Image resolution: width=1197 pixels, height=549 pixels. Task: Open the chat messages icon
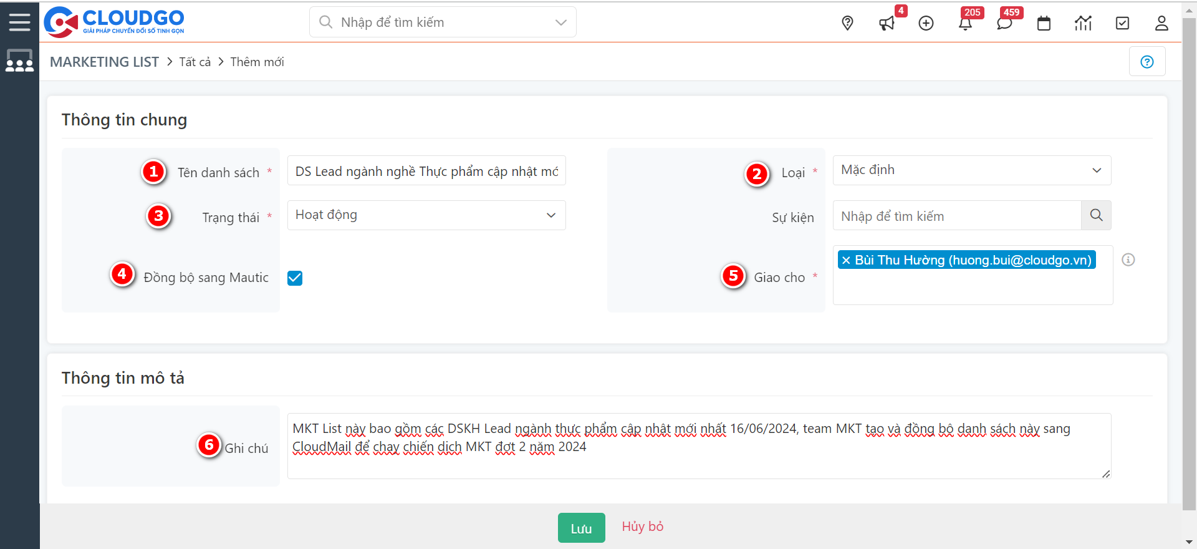coord(1004,24)
